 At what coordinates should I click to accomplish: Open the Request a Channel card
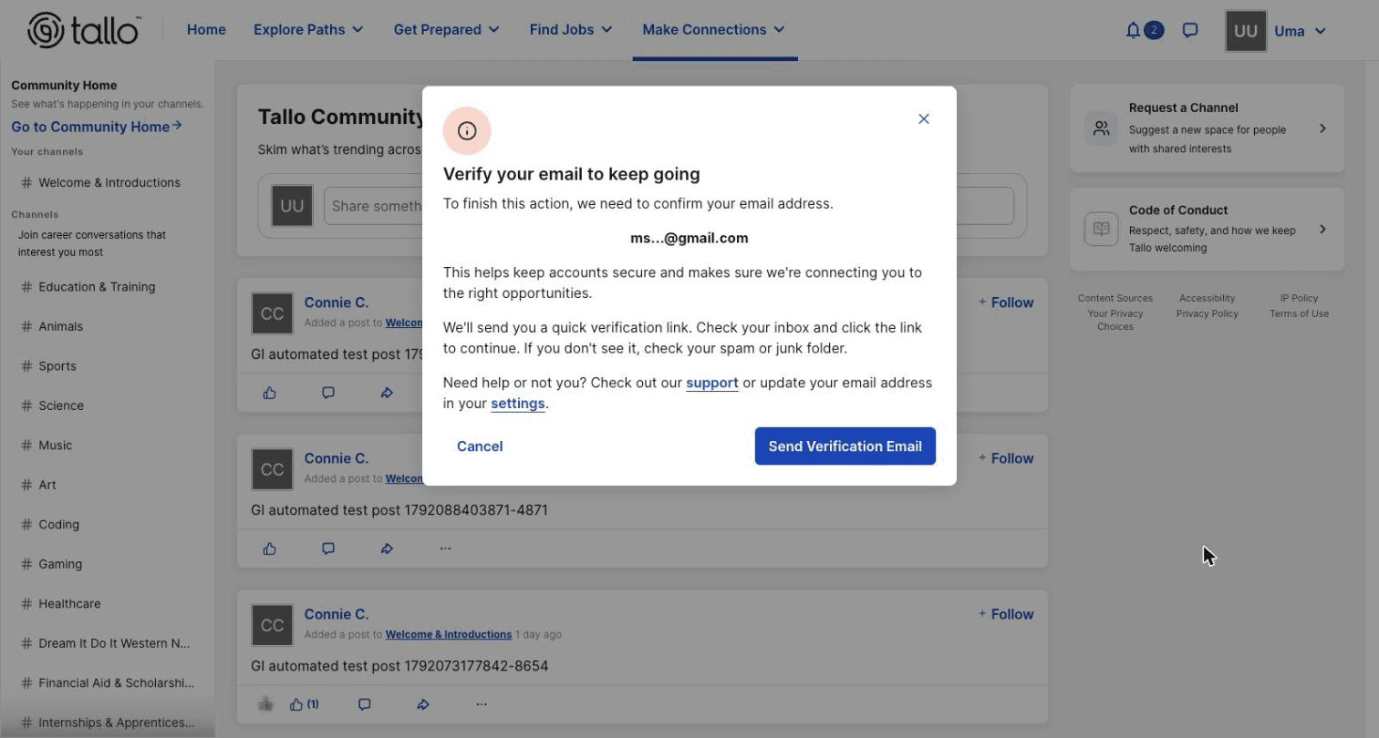click(x=1207, y=128)
